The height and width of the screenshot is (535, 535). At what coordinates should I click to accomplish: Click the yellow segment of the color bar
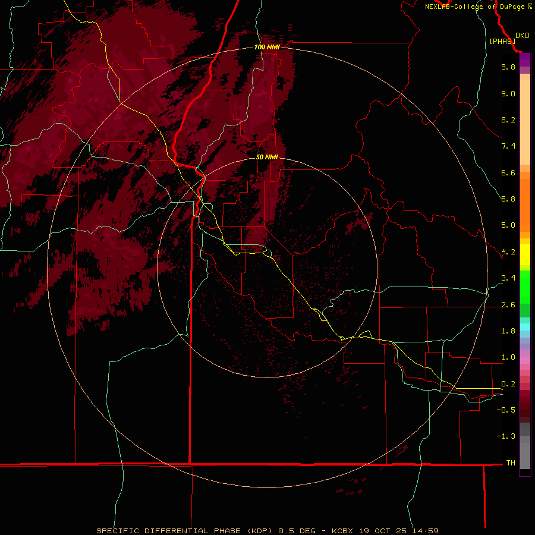tap(525, 254)
